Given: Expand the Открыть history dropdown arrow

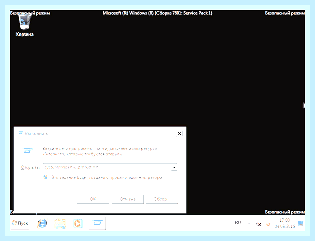Looking at the screenshot, I should coord(174,167).
